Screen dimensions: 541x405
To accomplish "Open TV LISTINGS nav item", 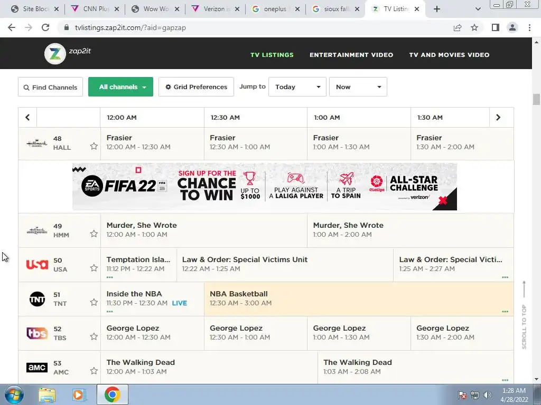I will pos(272,55).
